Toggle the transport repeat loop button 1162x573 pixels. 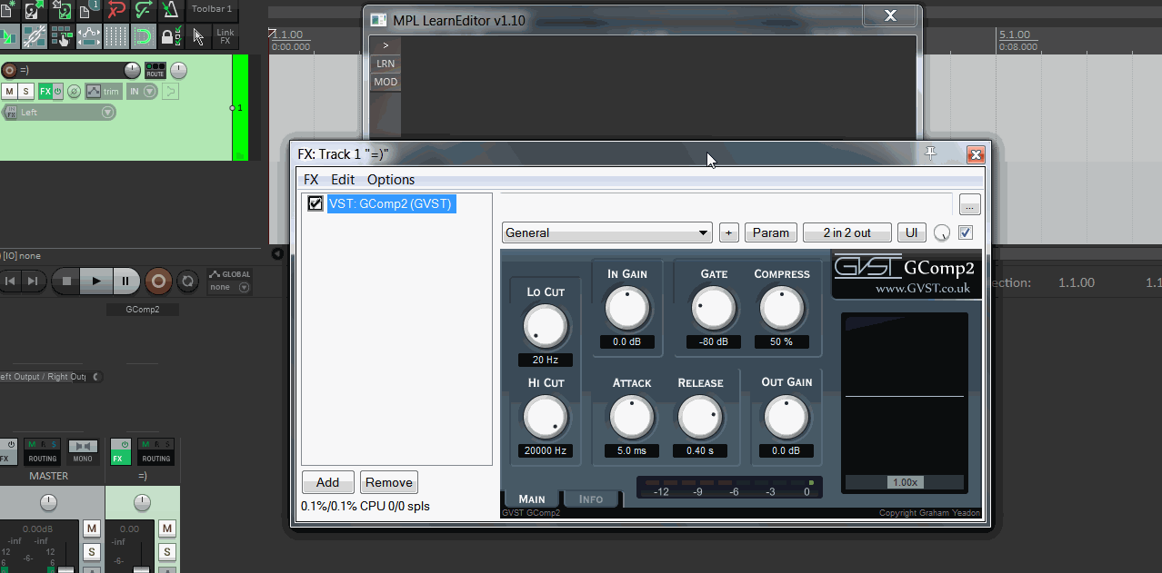[187, 282]
